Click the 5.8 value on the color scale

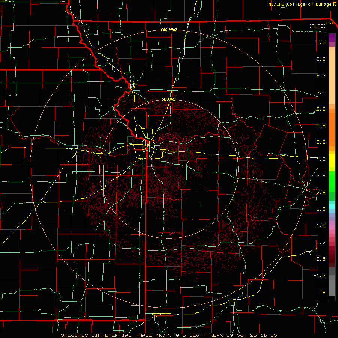tap(321, 126)
